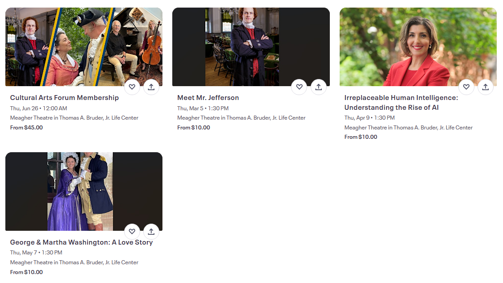Click the From $45.00 price text
This screenshot has width=503, height=283.
coord(26,127)
